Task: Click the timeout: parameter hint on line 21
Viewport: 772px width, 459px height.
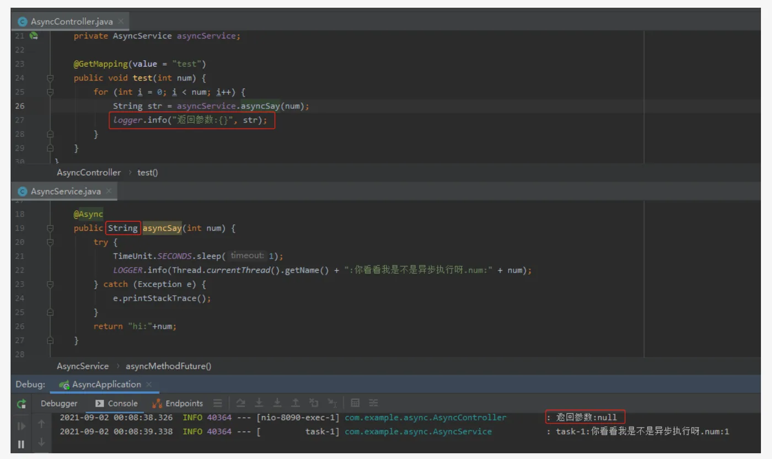Action: coord(248,256)
